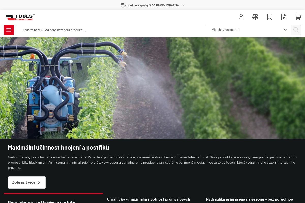Click the Tubes International logo
The height and width of the screenshot is (203, 305).
(x=20, y=17)
